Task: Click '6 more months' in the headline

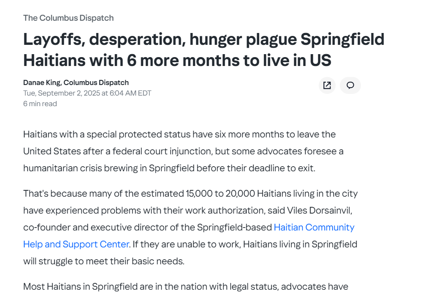Action: tap(183, 60)
